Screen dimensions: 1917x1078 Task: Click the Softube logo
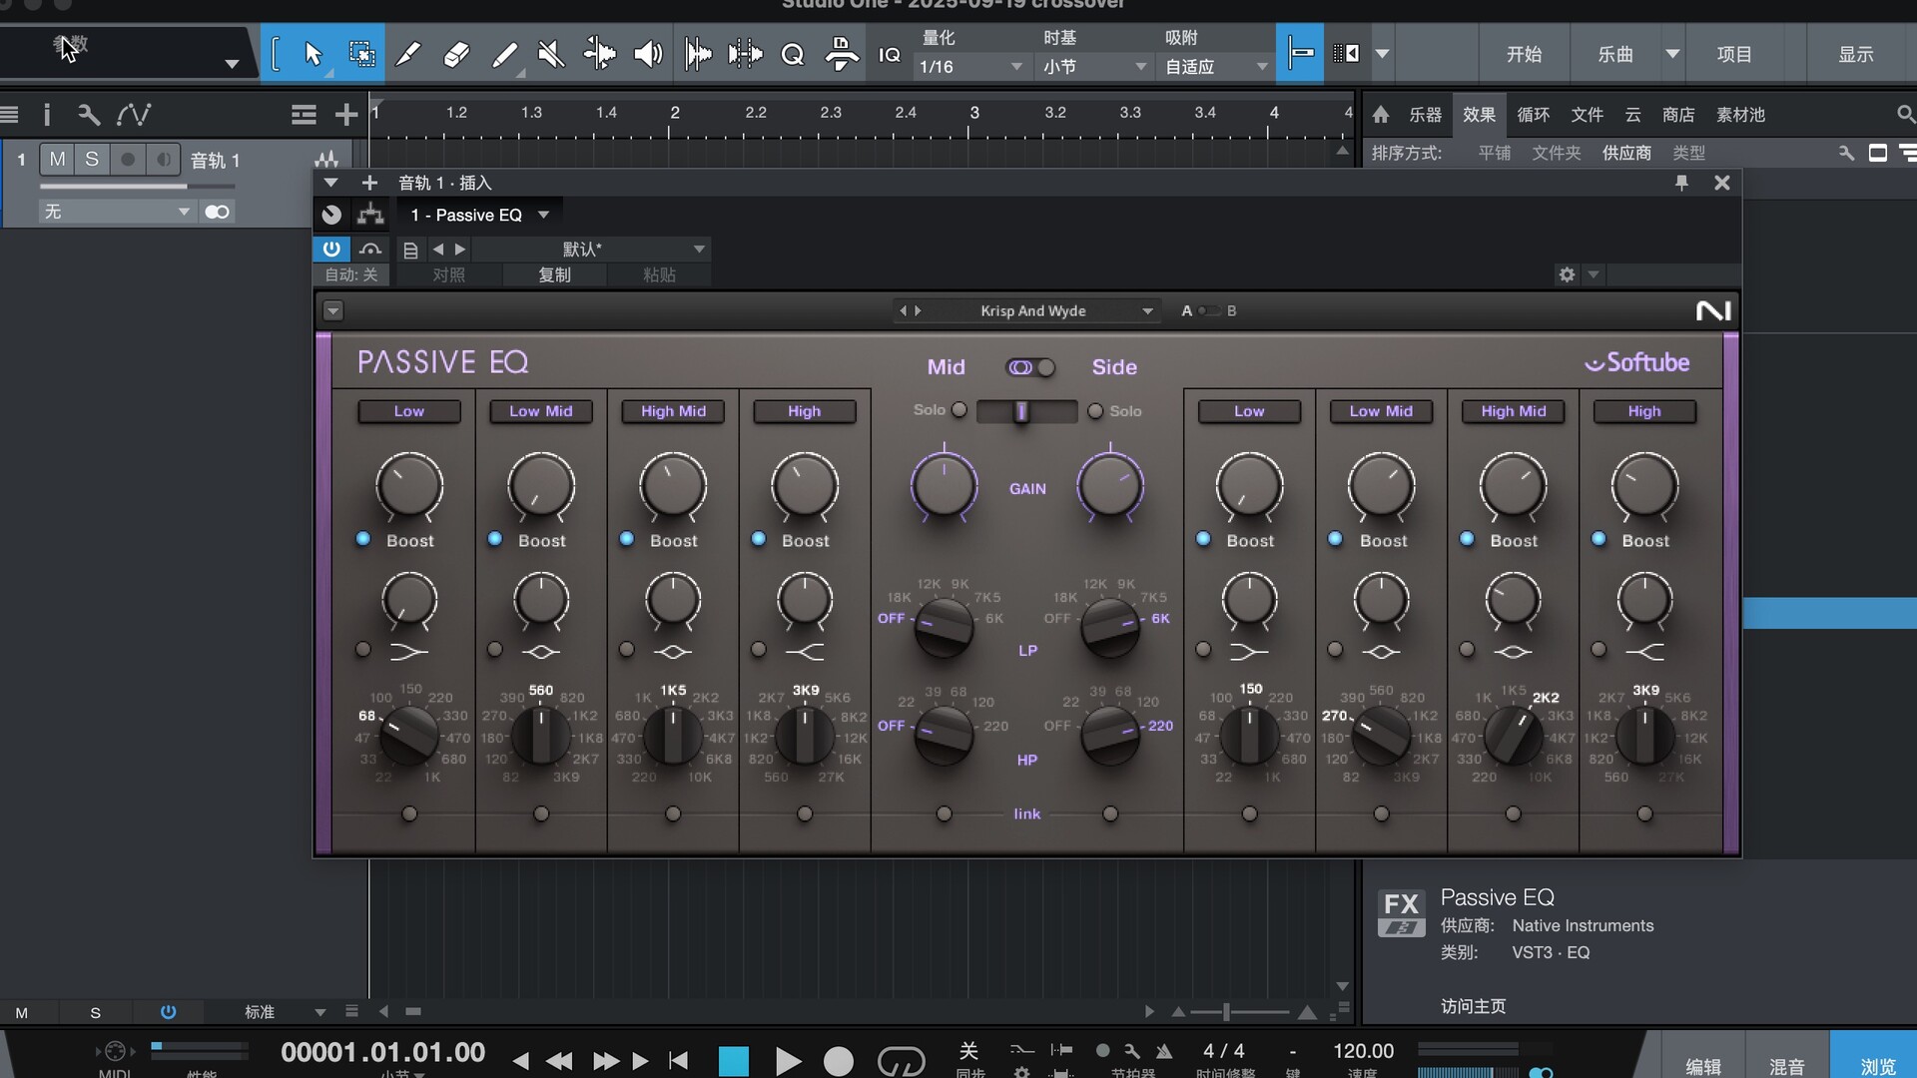(x=1637, y=362)
